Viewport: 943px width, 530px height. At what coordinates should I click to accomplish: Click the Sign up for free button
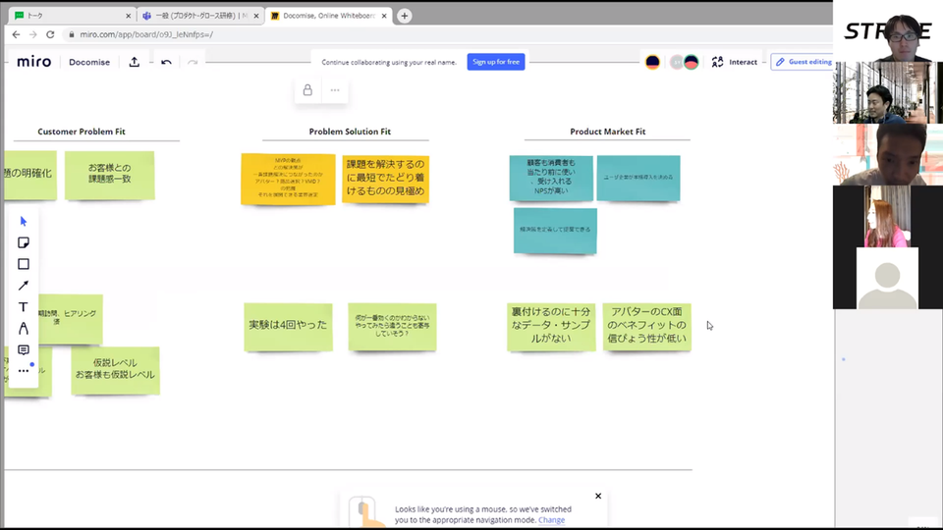pos(496,62)
